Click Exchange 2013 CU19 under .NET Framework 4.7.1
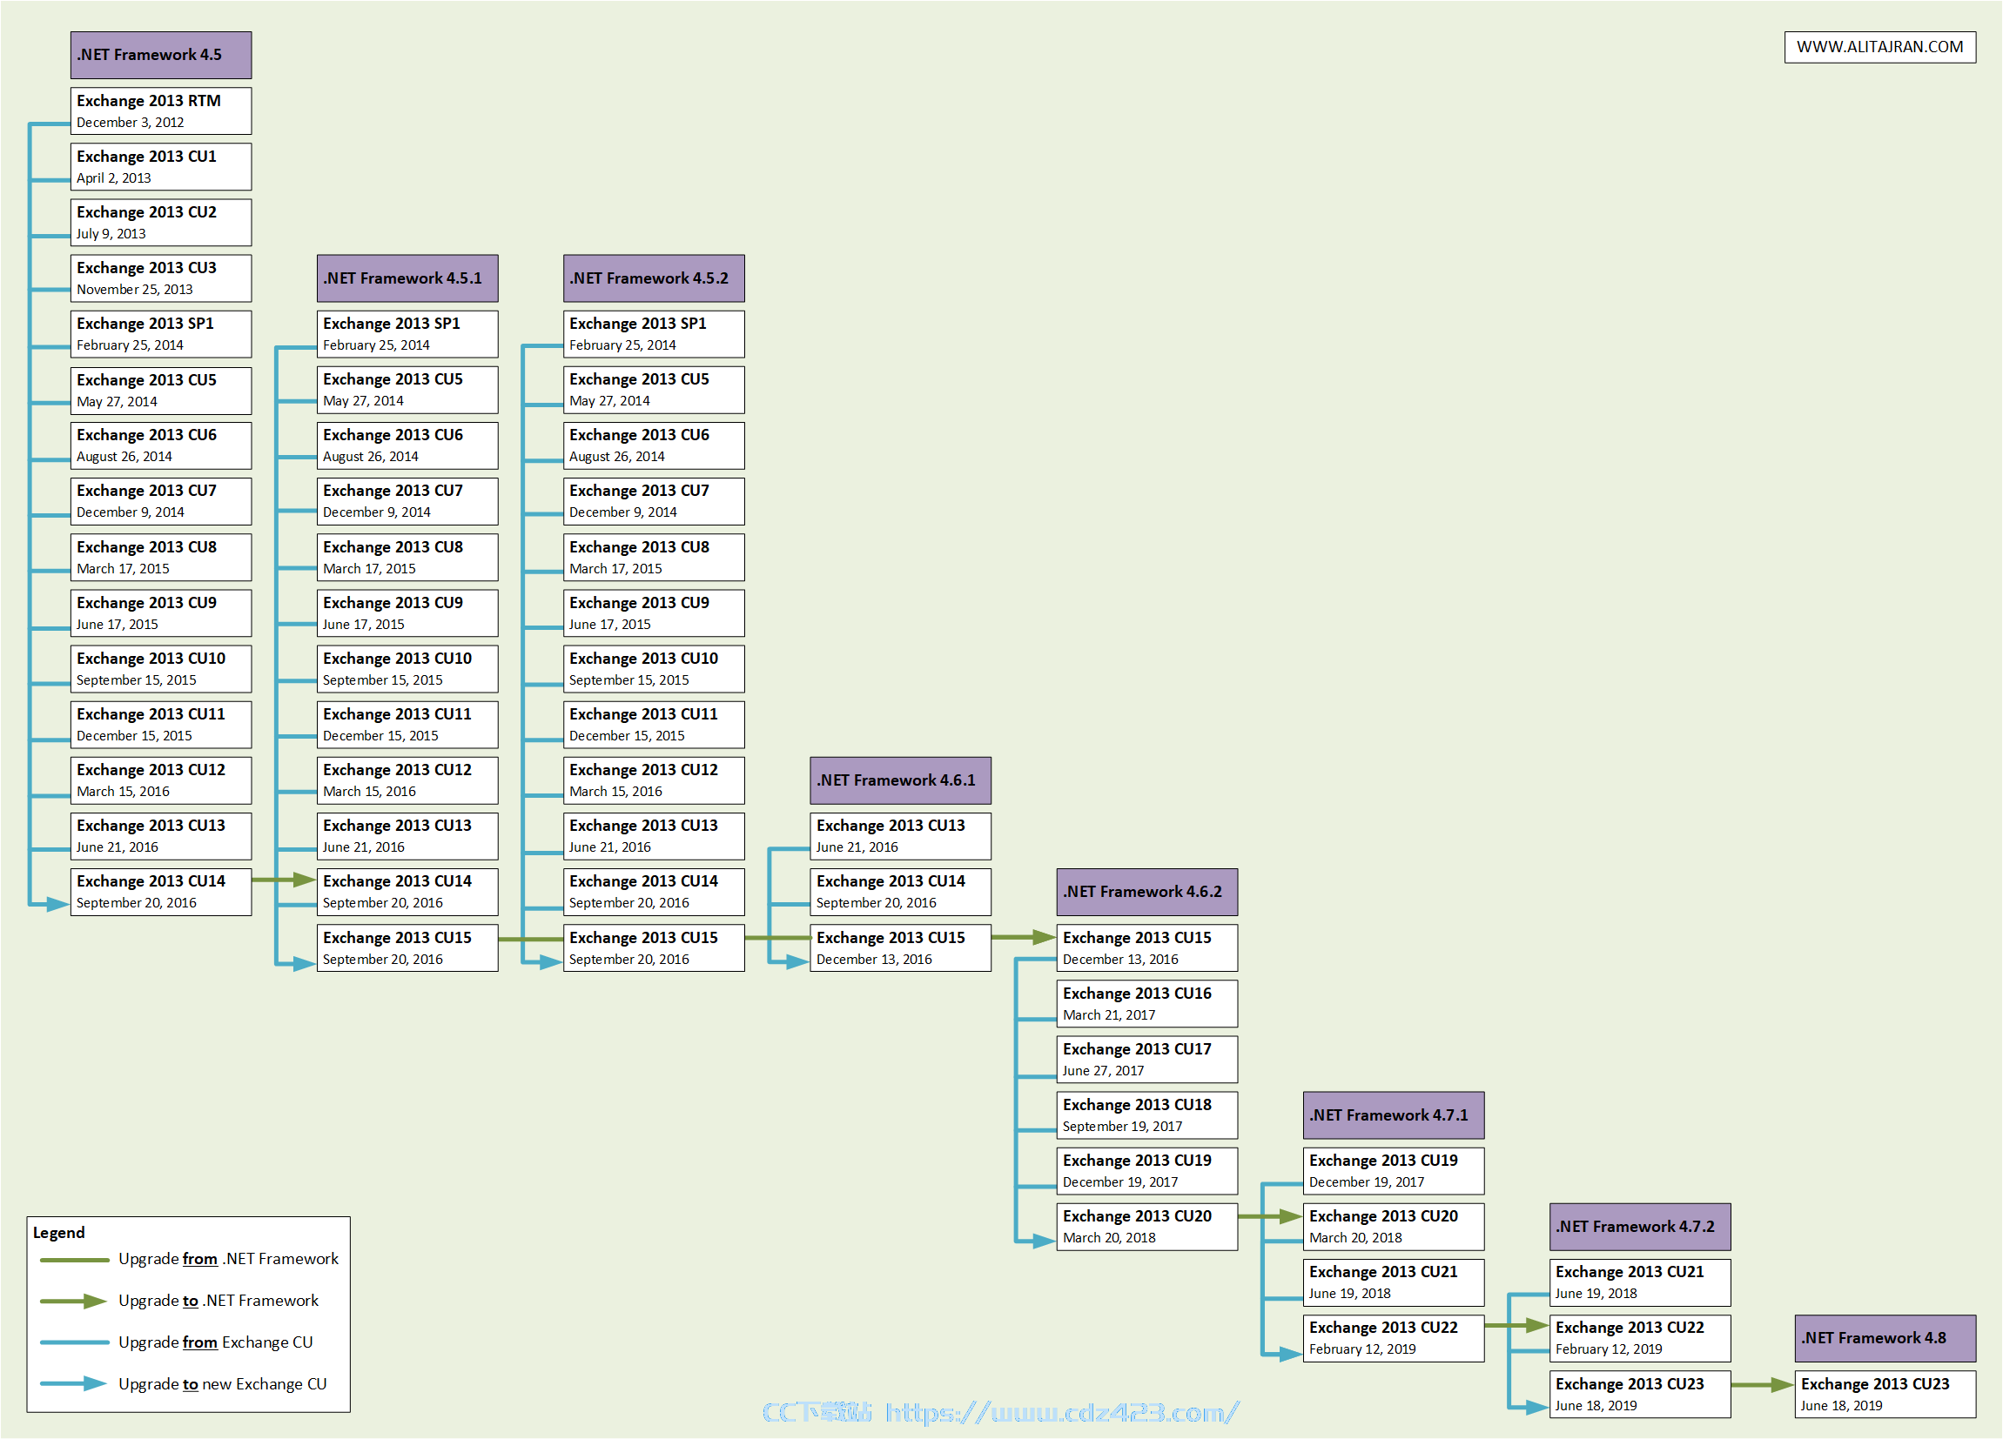 pyautogui.click(x=1393, y=1171)
